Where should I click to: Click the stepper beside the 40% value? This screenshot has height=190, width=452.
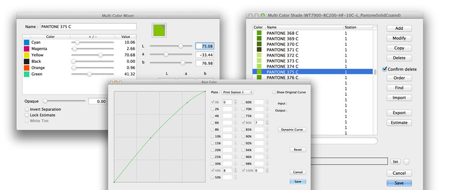pyautogui.click(x=236, y=170)
